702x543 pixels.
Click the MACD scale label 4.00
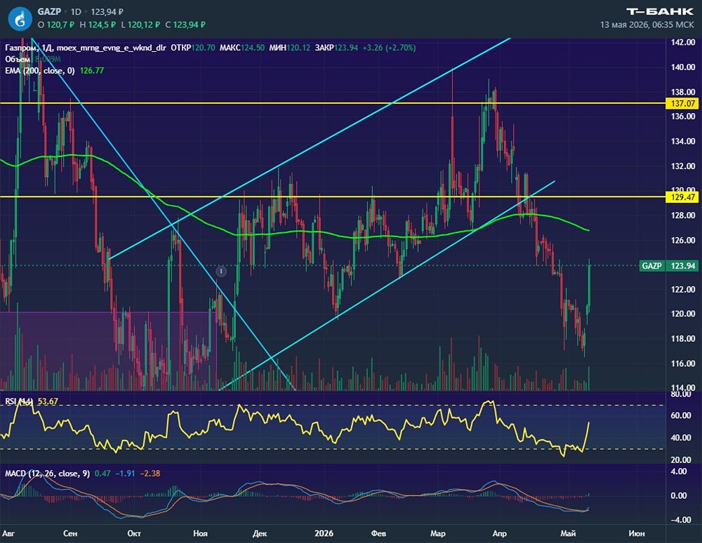click(679, 471)
